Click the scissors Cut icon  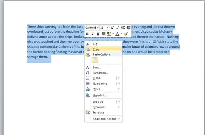87,44
